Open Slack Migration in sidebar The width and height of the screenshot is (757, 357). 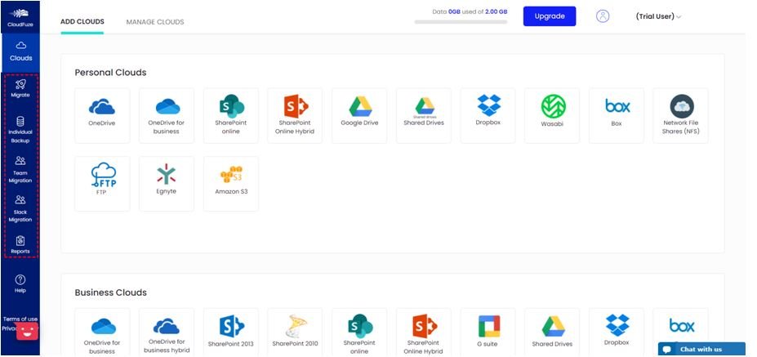20,208
